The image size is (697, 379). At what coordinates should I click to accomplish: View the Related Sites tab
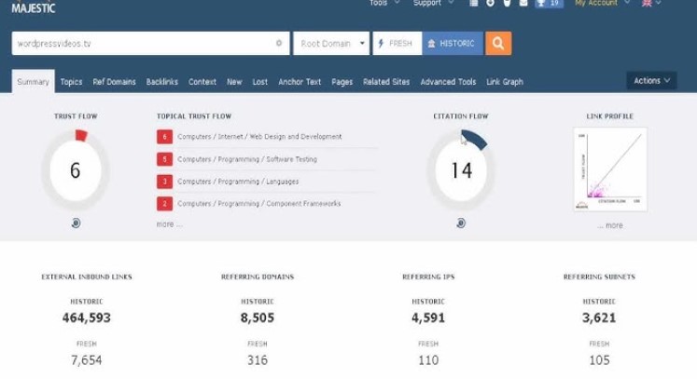(x=386, y=82)
